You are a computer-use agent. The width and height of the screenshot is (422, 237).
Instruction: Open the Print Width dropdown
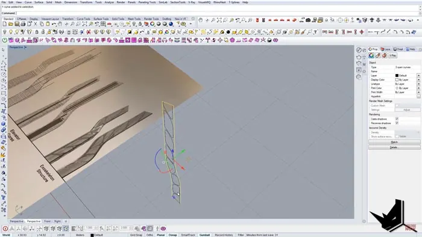point(418,92)
